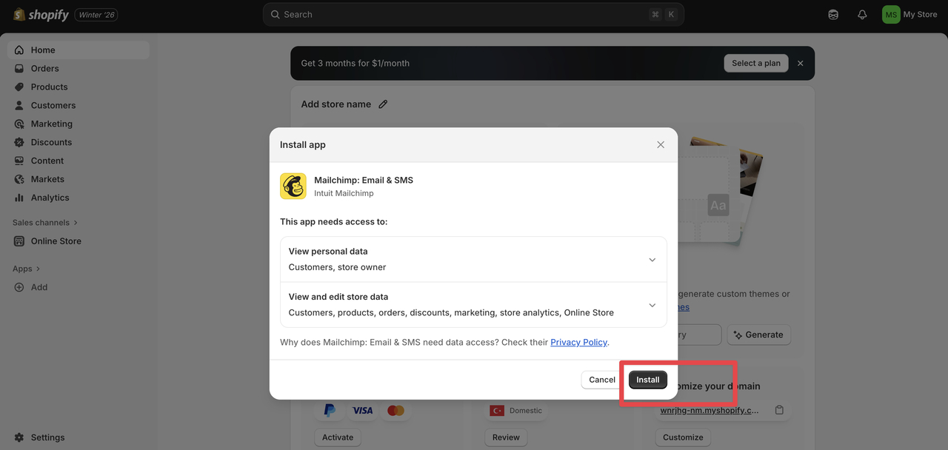Install the Mailchimp Email & SMS app

(647, 379)
